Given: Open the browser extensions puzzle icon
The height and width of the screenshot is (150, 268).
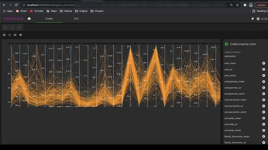Looking at the screenshot, I should [245, 5].
